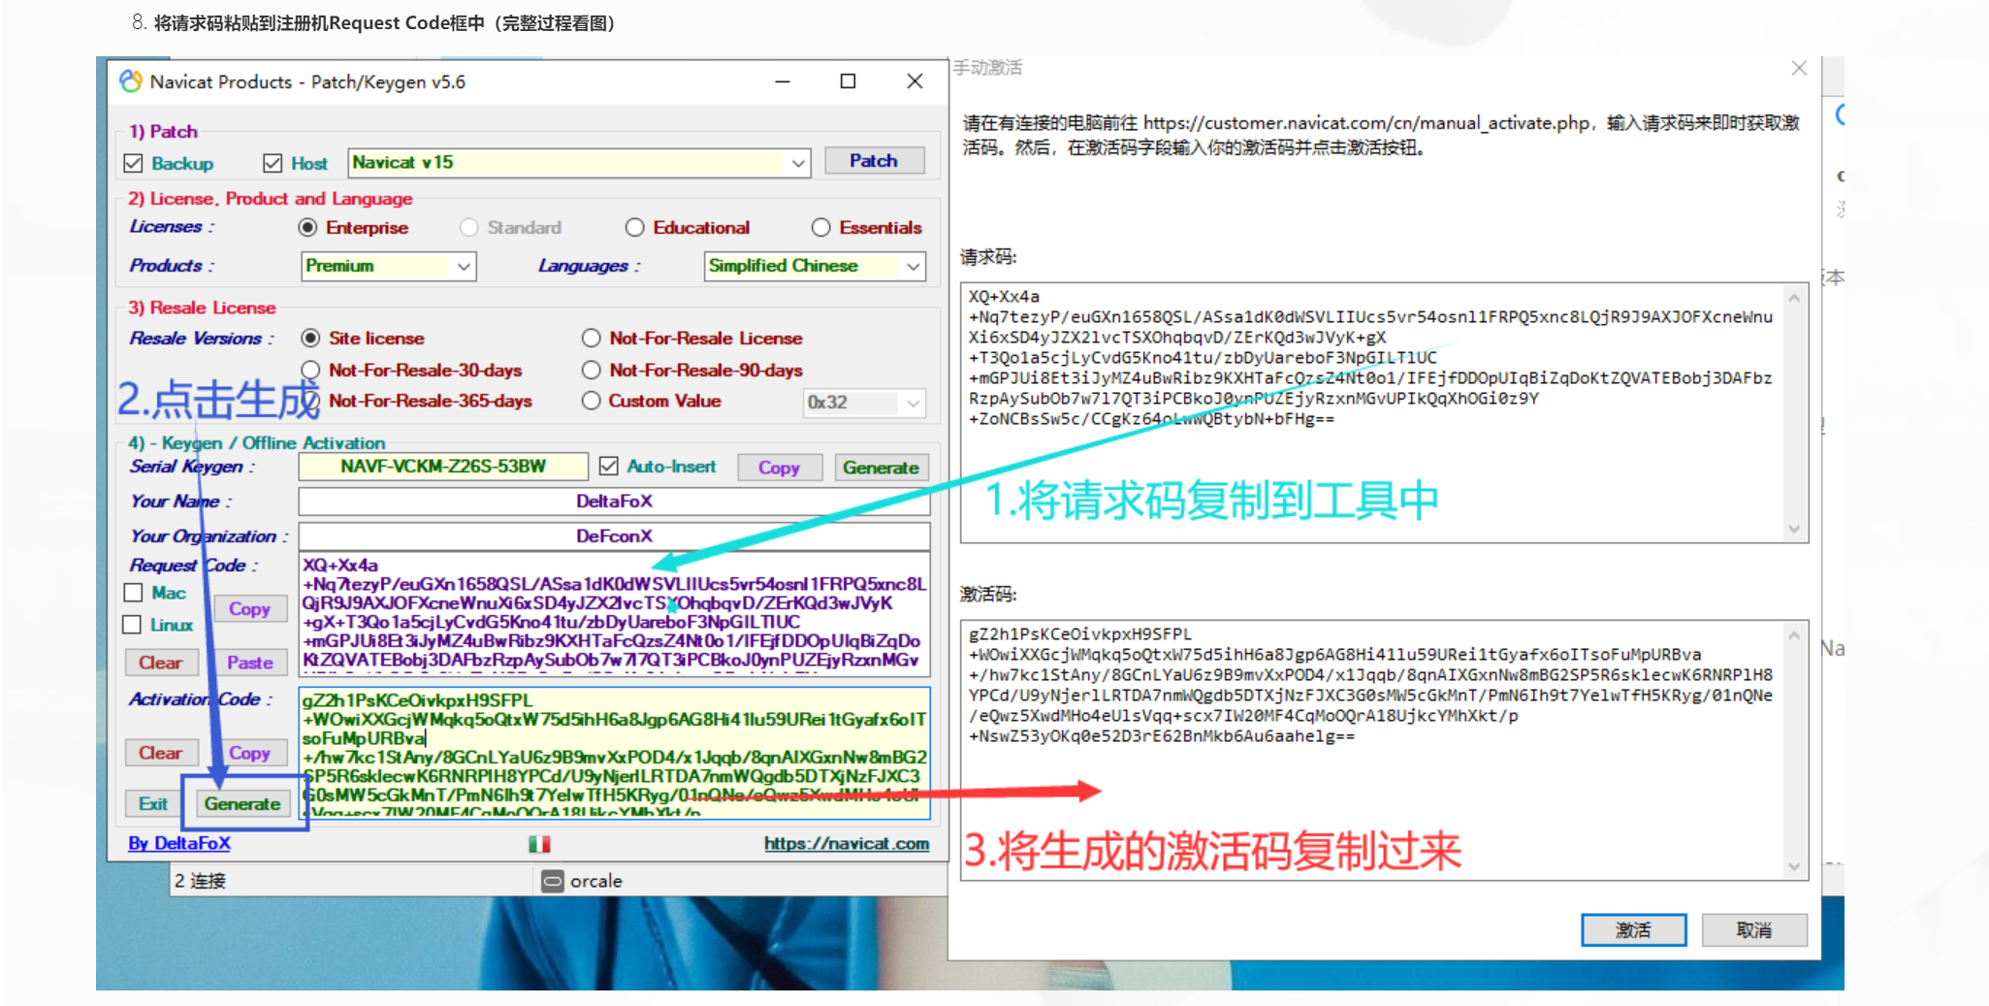The height and width of the screenshot is (1006, 1989).
Task: Click the 激活码 box scroll down arrow
Action: 1794,866
